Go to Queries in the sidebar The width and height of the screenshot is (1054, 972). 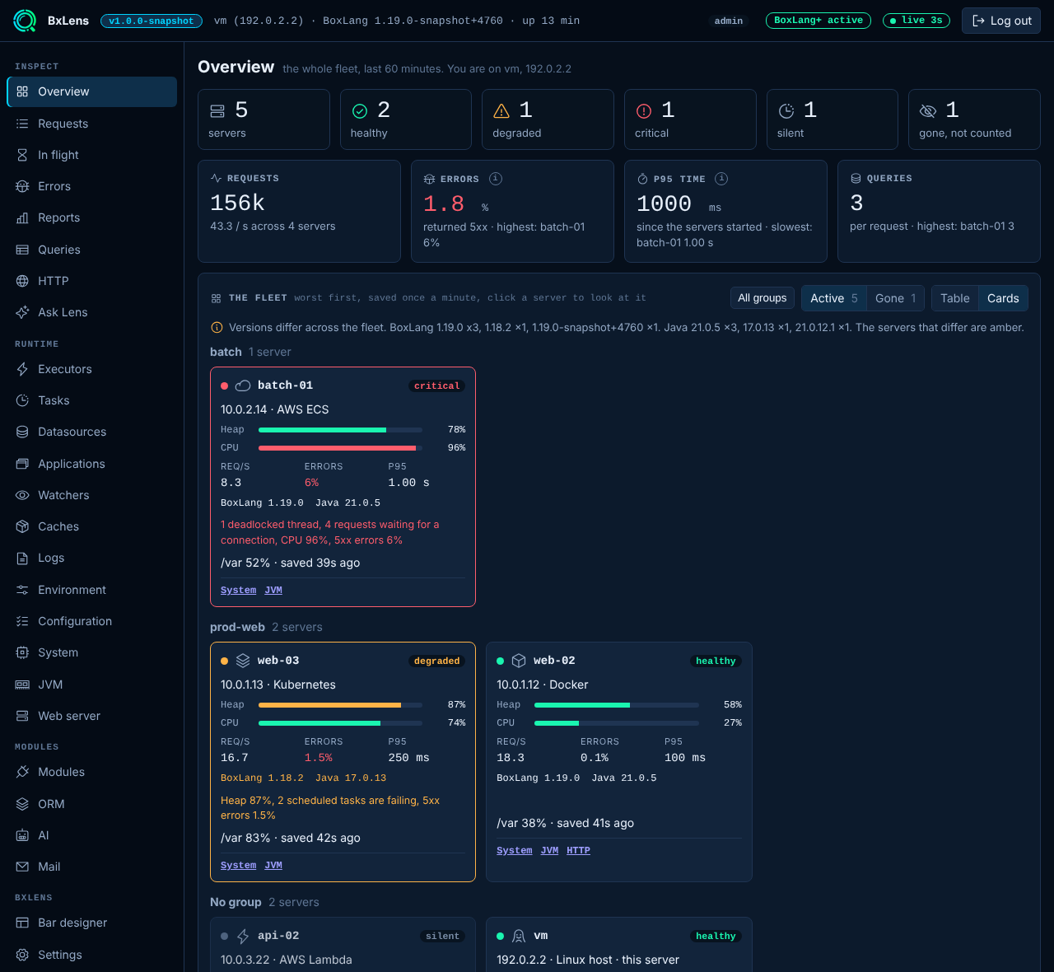click(92, 250)
